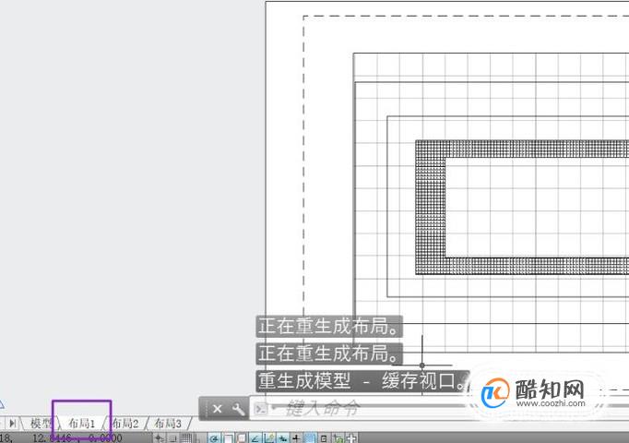Toggle Snap Mode in status bar
Viewport: 629px width, 443px height.
[172, 438]
